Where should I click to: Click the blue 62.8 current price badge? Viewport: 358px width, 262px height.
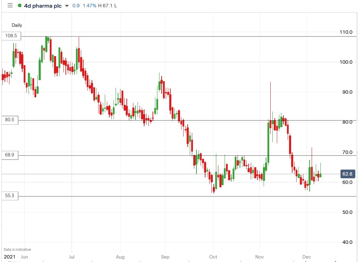[x=347, y=174]
